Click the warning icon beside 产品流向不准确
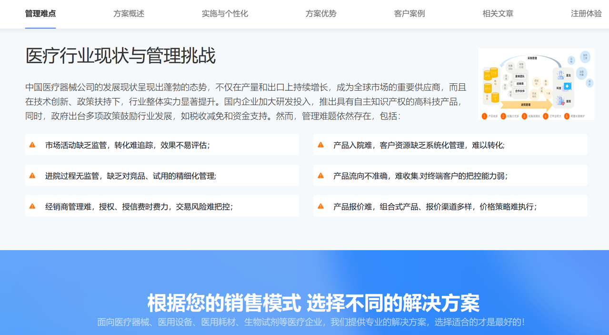This screenshot has height=335, width=609. pyautogui.click(x=320, y=176)
